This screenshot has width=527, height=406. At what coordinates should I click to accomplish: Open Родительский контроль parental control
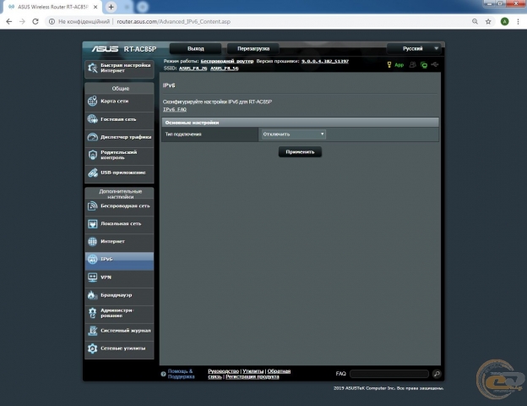118,155
